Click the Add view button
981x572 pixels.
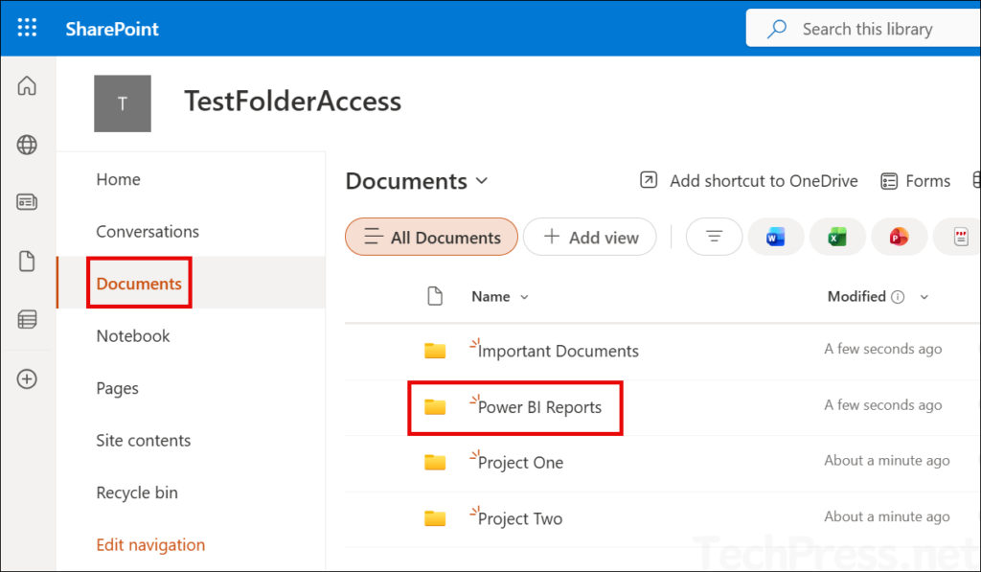590,237
